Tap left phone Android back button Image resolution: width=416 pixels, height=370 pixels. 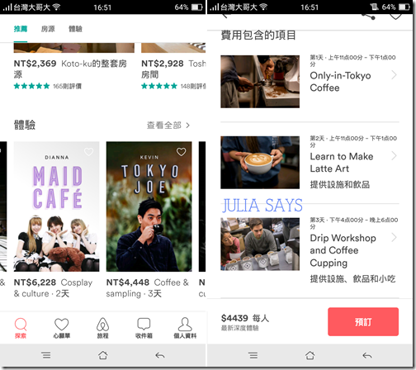click(x=160, y=355)
